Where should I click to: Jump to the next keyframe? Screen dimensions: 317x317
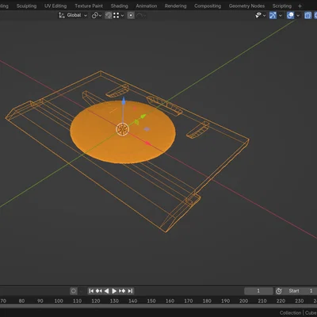[x=122, y=291]
